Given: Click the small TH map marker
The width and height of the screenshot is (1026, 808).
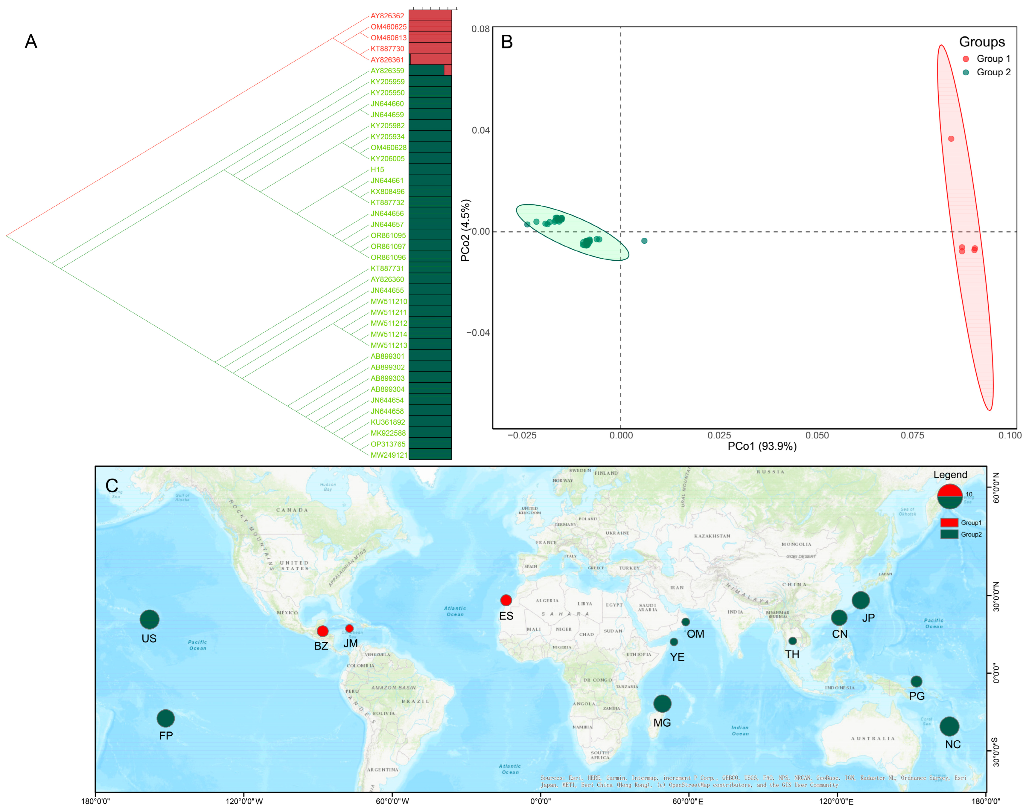Looking at the screenshot, I should pyautogui.click(x=793, y=641).
